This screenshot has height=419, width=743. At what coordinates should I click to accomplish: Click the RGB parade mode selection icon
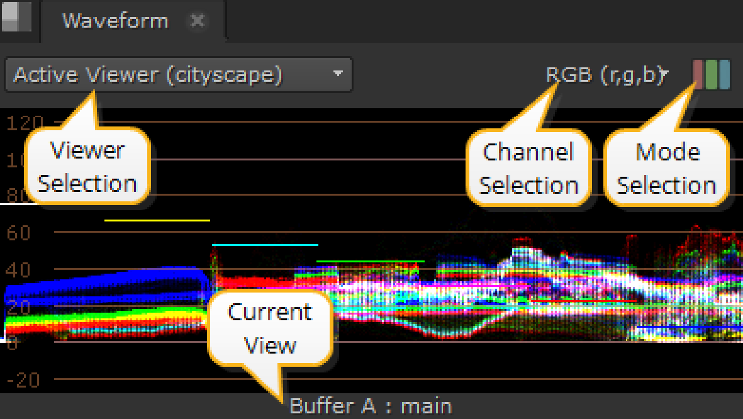711,74
